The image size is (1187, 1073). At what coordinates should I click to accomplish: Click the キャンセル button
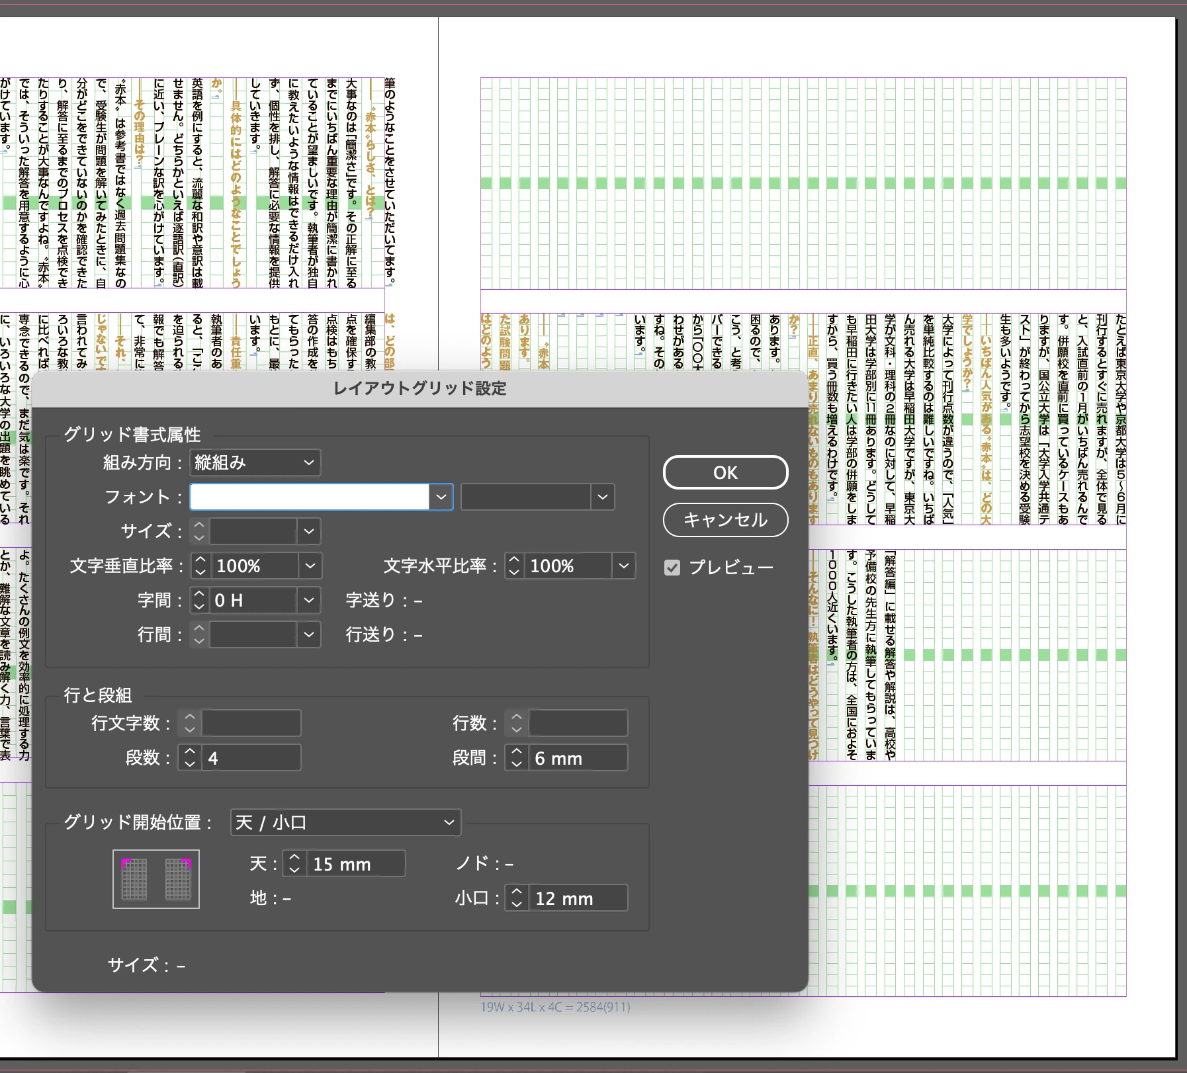[725, 520]
